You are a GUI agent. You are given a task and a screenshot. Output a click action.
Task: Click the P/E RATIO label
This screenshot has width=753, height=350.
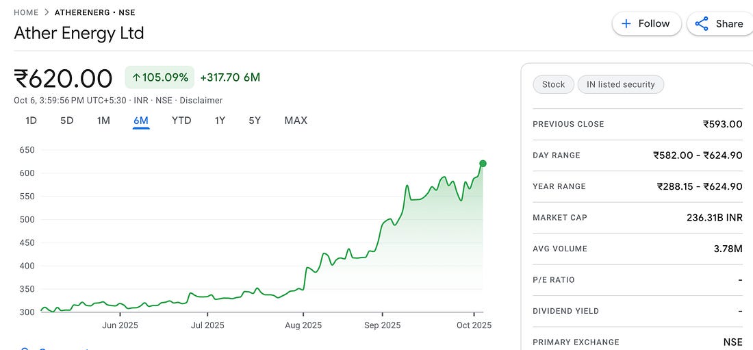point(553,280)
